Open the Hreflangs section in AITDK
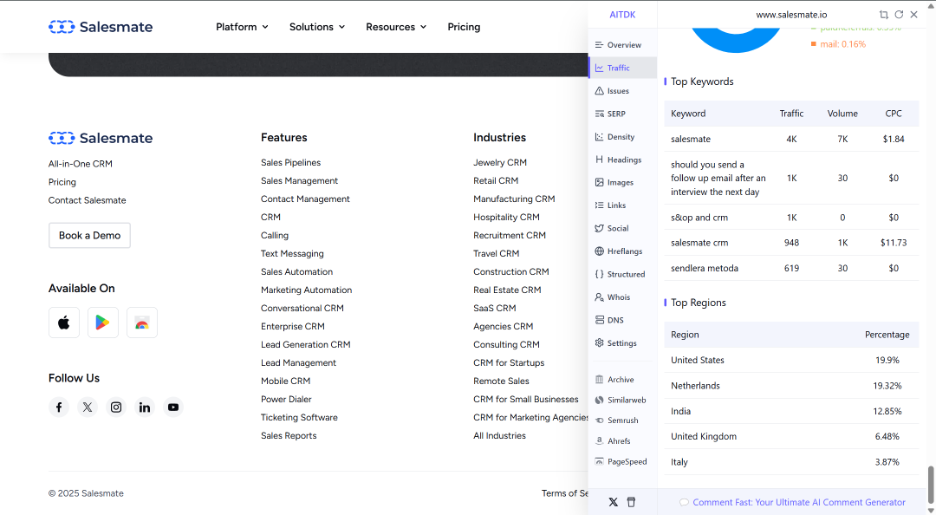The height and width of the screenshot is (515, 936). (x=622, y=251)
